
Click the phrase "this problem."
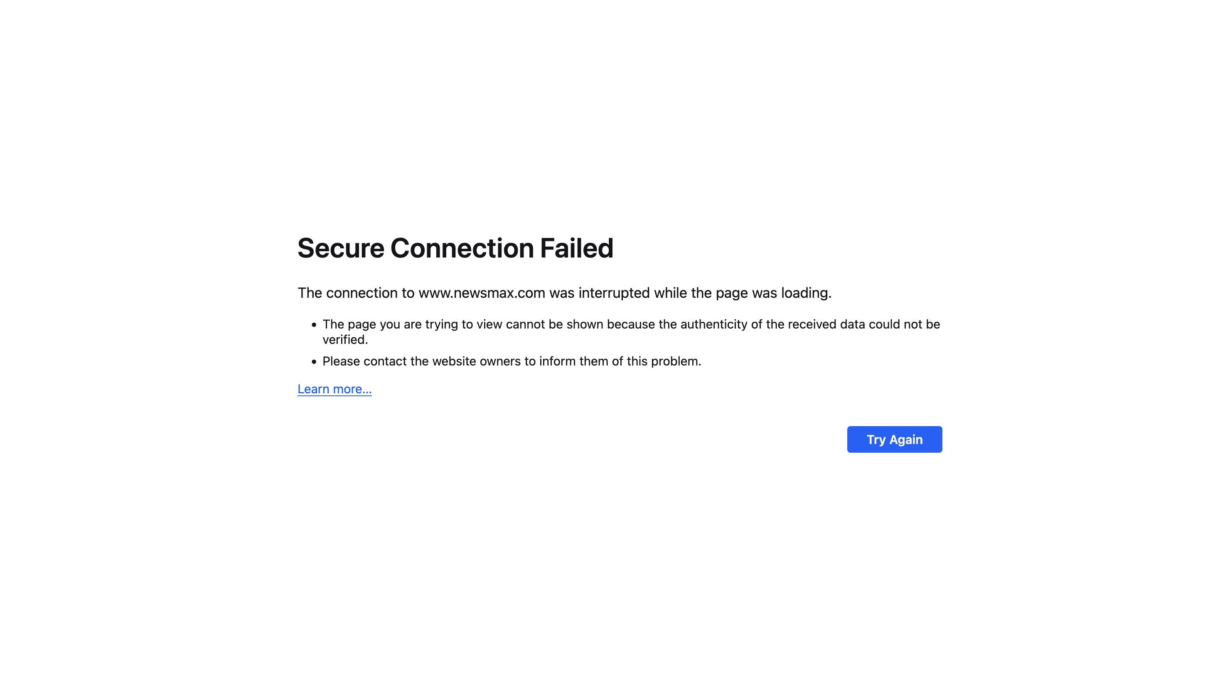point(664,362)
